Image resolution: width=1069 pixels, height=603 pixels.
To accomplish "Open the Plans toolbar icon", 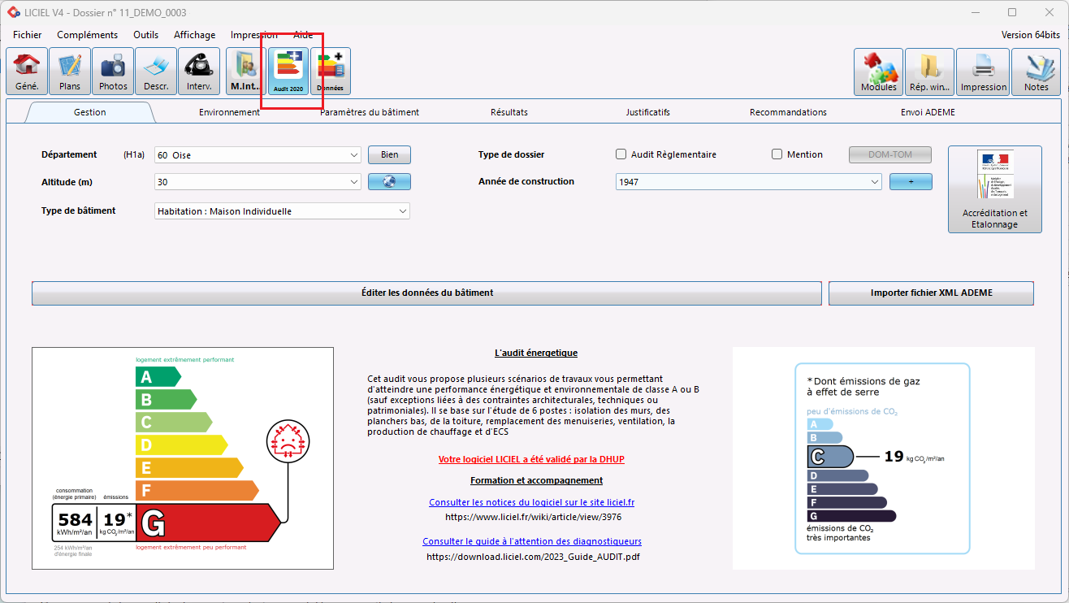I will coord(70,72).
